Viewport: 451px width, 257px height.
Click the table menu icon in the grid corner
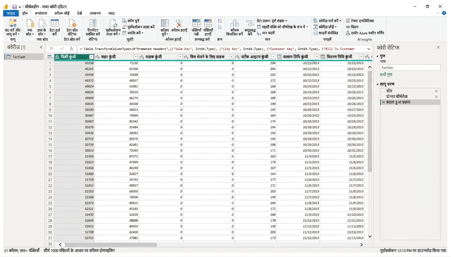tap(50, 57)
